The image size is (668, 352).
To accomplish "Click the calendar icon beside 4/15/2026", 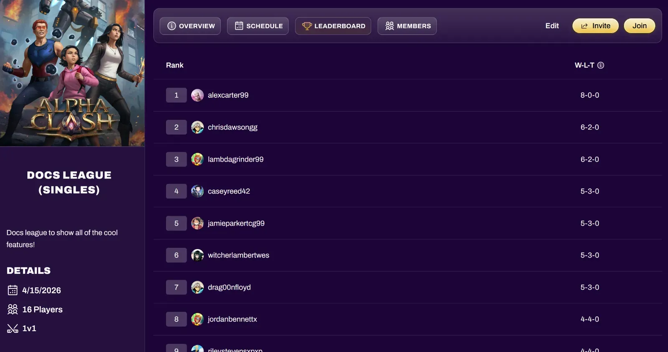I will coord(12,290).
